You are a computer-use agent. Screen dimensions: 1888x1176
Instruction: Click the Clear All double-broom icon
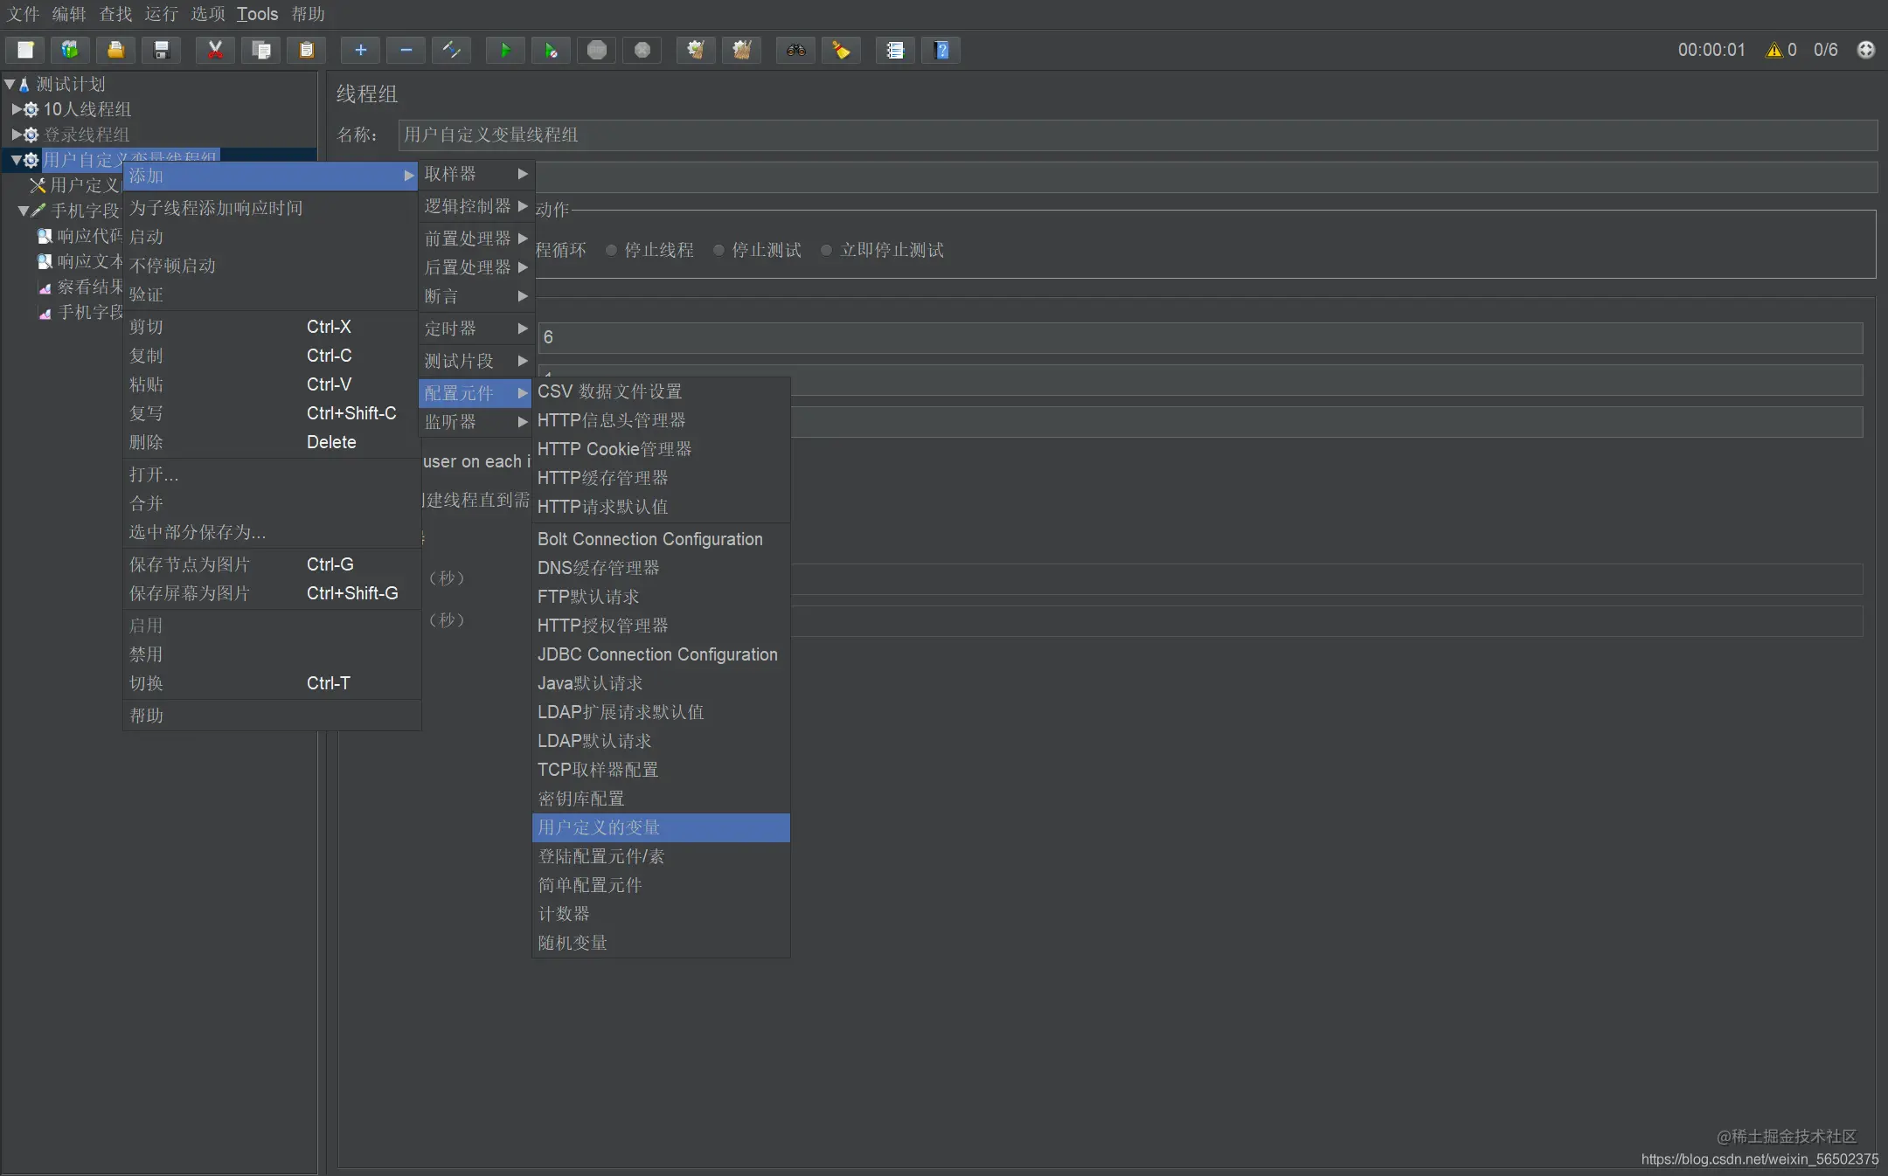tap(741, 50)
